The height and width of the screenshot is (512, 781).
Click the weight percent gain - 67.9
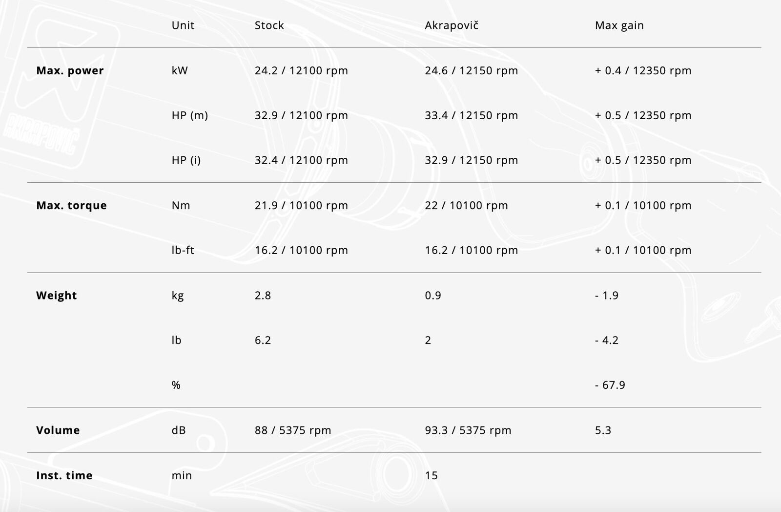[610, 385]
